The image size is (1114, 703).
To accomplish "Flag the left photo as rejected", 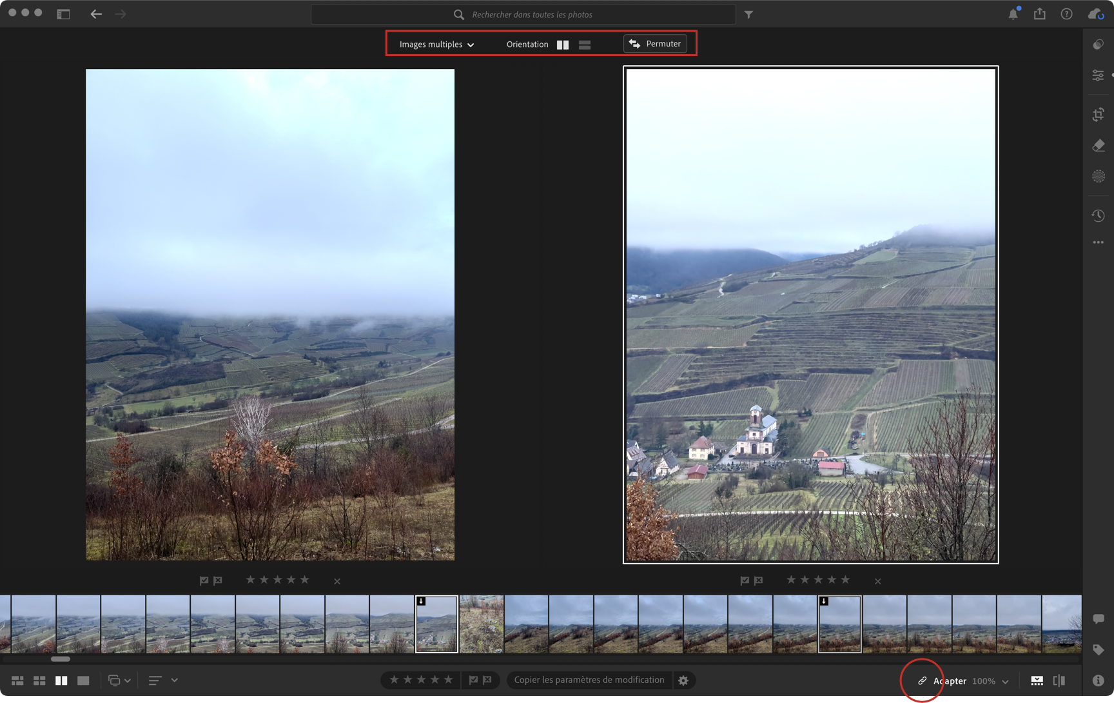I will click(x=218, y=580).
